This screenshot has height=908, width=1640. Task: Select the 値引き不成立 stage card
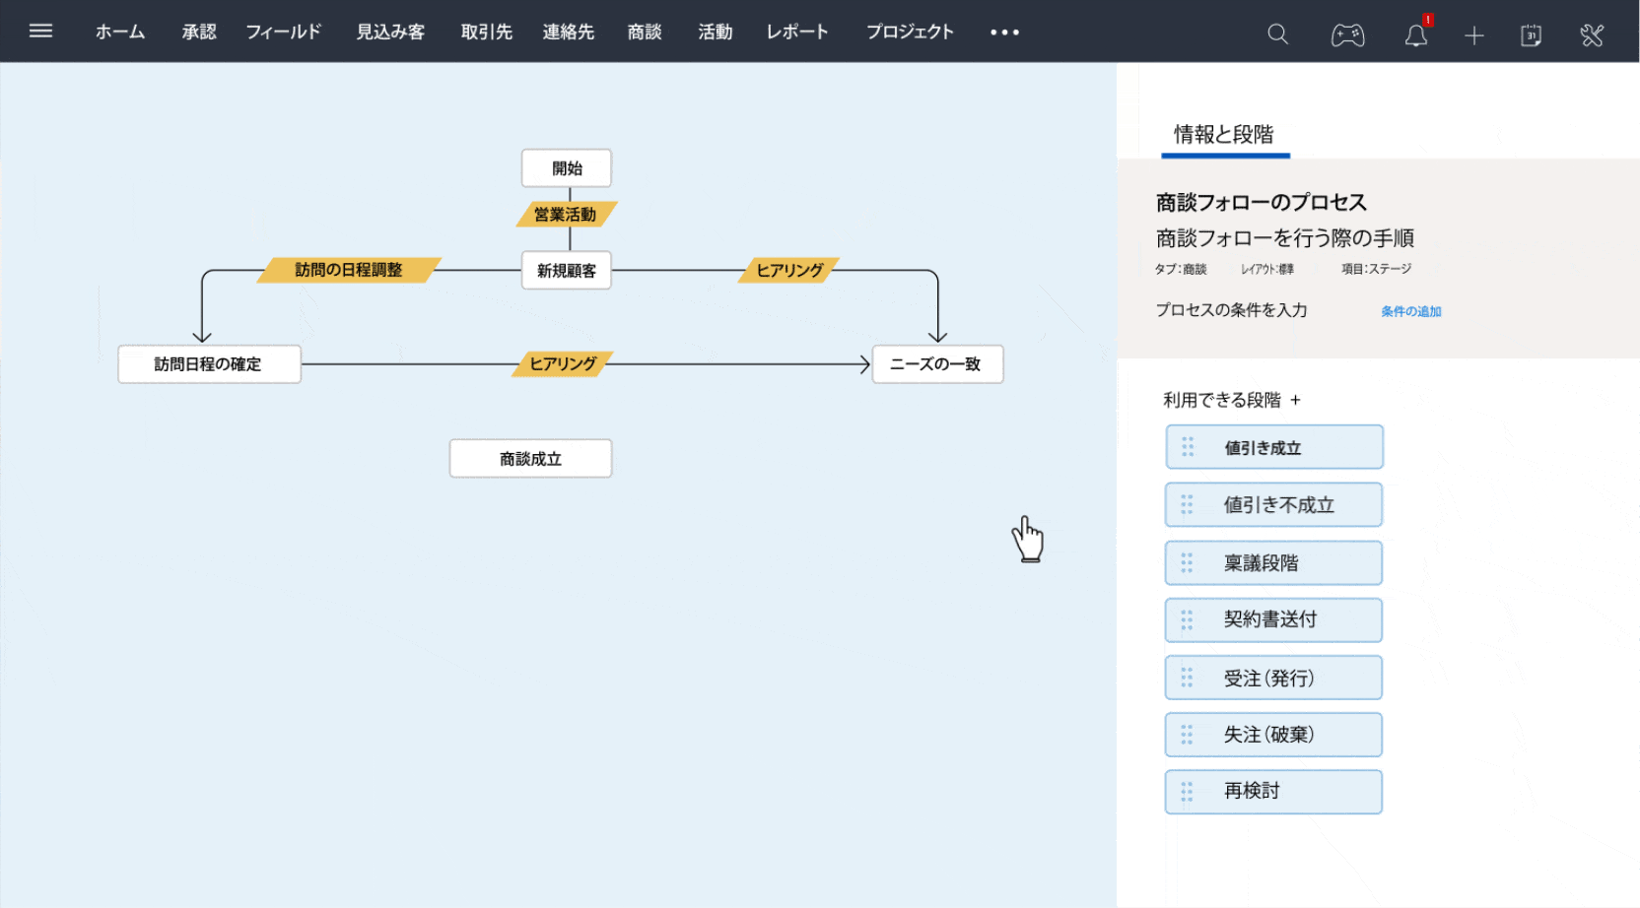tap(1274, 504)
